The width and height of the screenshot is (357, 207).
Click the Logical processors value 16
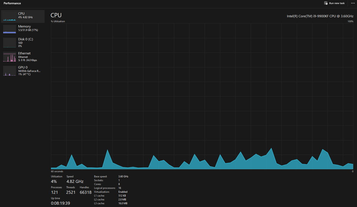(120, 188)
